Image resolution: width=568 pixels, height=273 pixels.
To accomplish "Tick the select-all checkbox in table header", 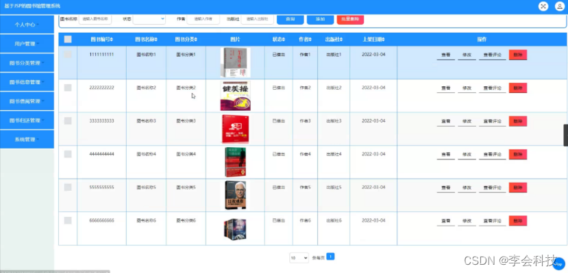I will tap(68, 40).
